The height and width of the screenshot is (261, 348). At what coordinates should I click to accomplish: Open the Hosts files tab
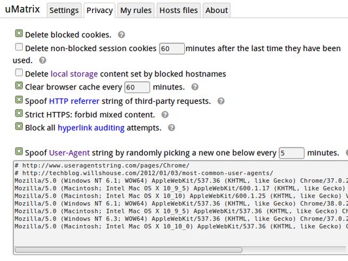(x=178, y=10)
